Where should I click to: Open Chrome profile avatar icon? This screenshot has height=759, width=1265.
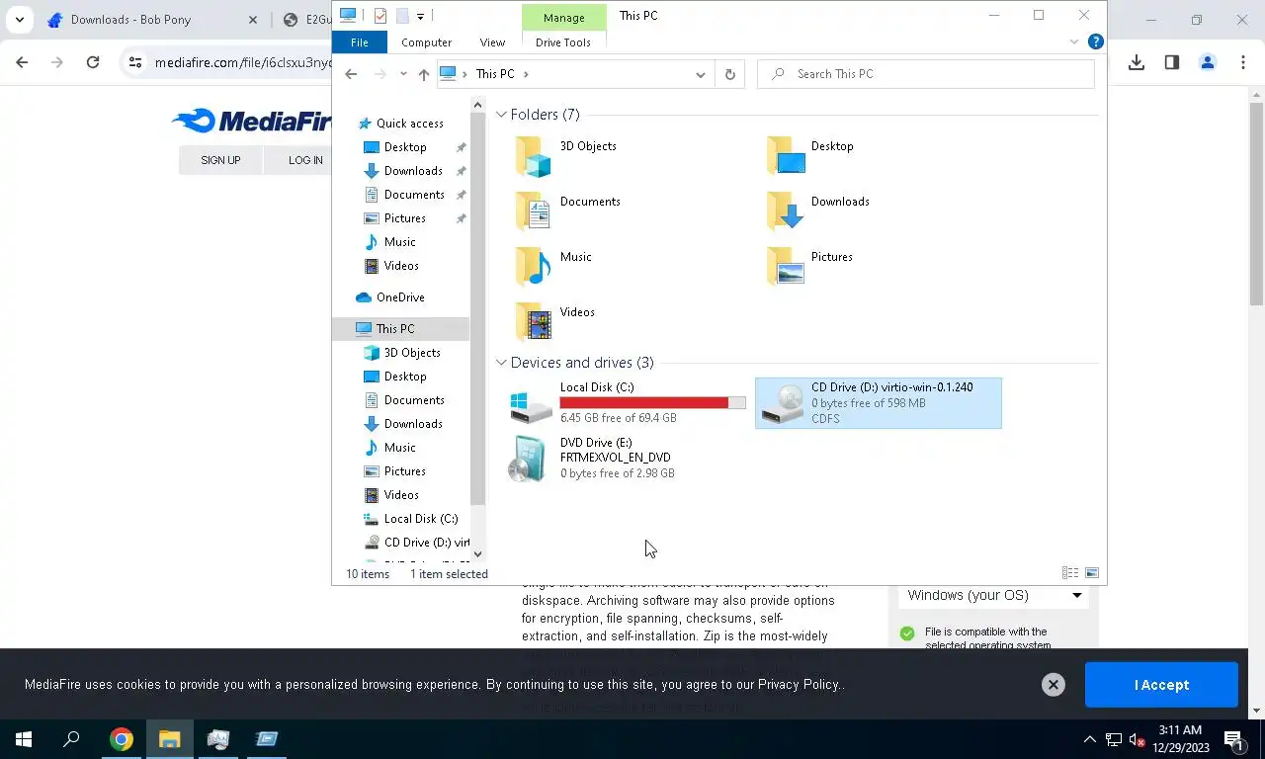pyautogui.click(x=1208, y=62)
